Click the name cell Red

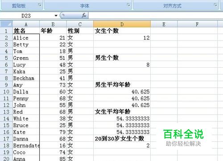click(x=26, y=112)
